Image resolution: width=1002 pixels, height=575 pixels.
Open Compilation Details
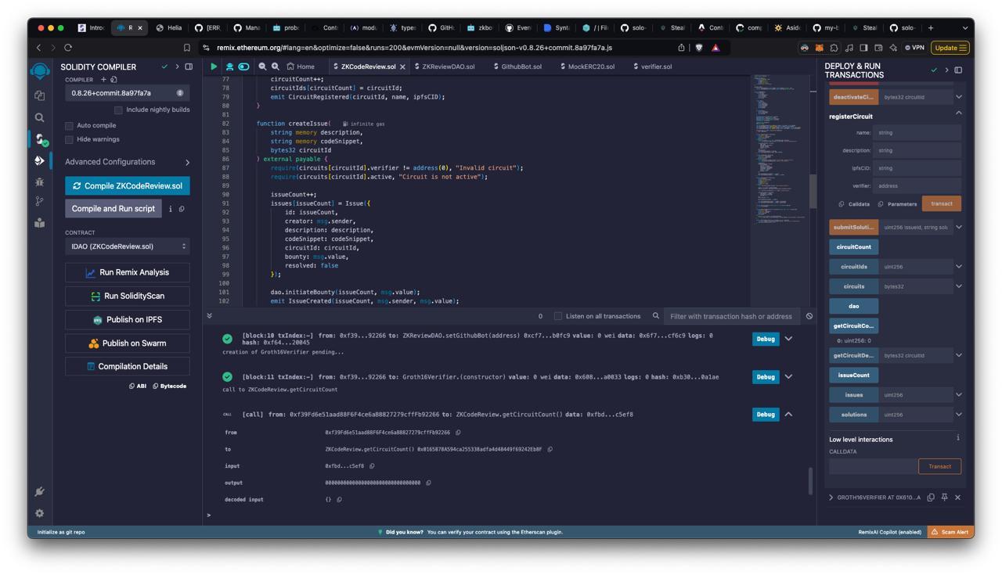click(x=128, y=366)
